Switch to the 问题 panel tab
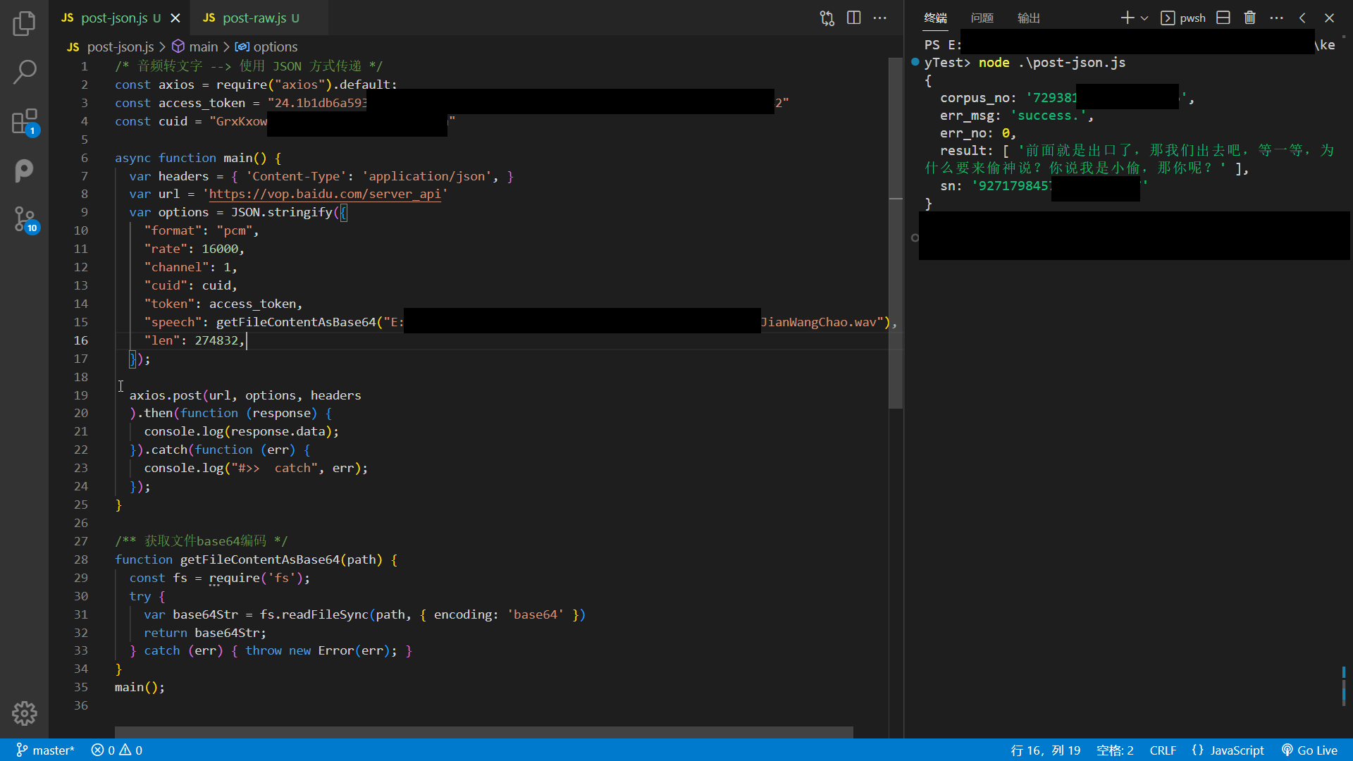The image size is (1353, 761). pos(982,18)
